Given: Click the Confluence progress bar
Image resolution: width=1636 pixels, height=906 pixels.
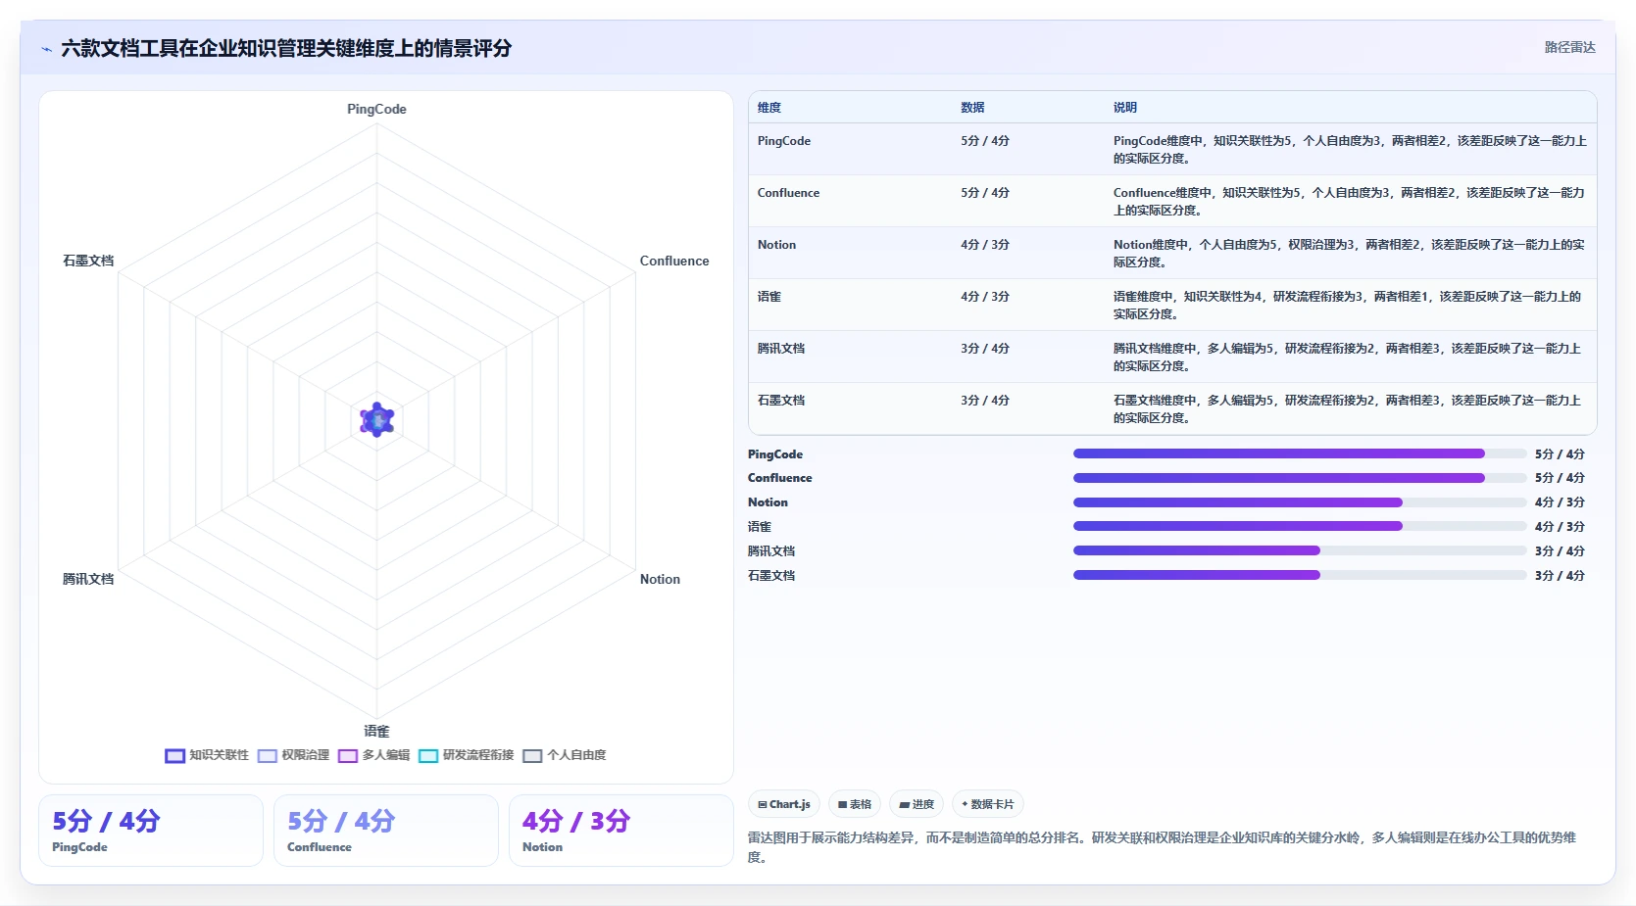Looking at the screenshot, I should [1300, 478].
